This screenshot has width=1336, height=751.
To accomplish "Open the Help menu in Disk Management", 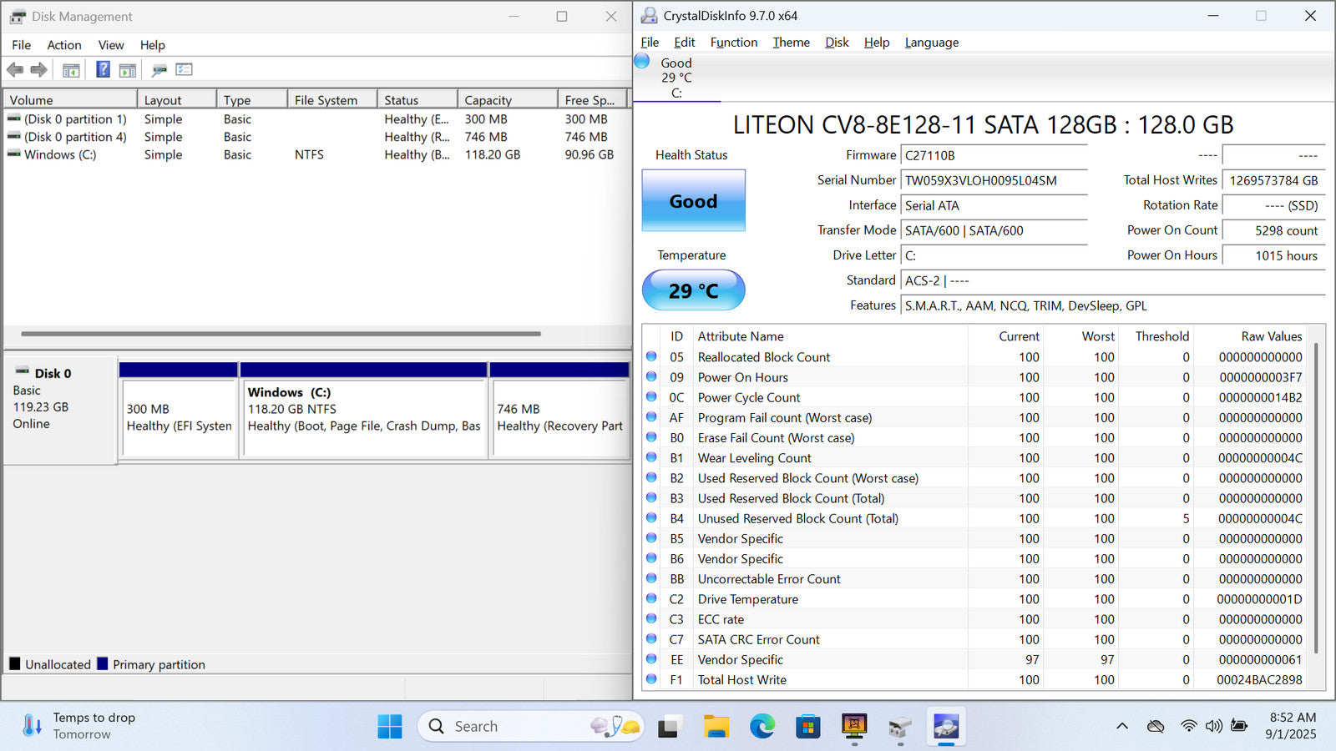I will click(x=152, y=45).
